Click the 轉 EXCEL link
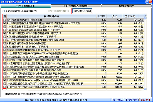This screenshot has width=153, height=102. [118, 100]
